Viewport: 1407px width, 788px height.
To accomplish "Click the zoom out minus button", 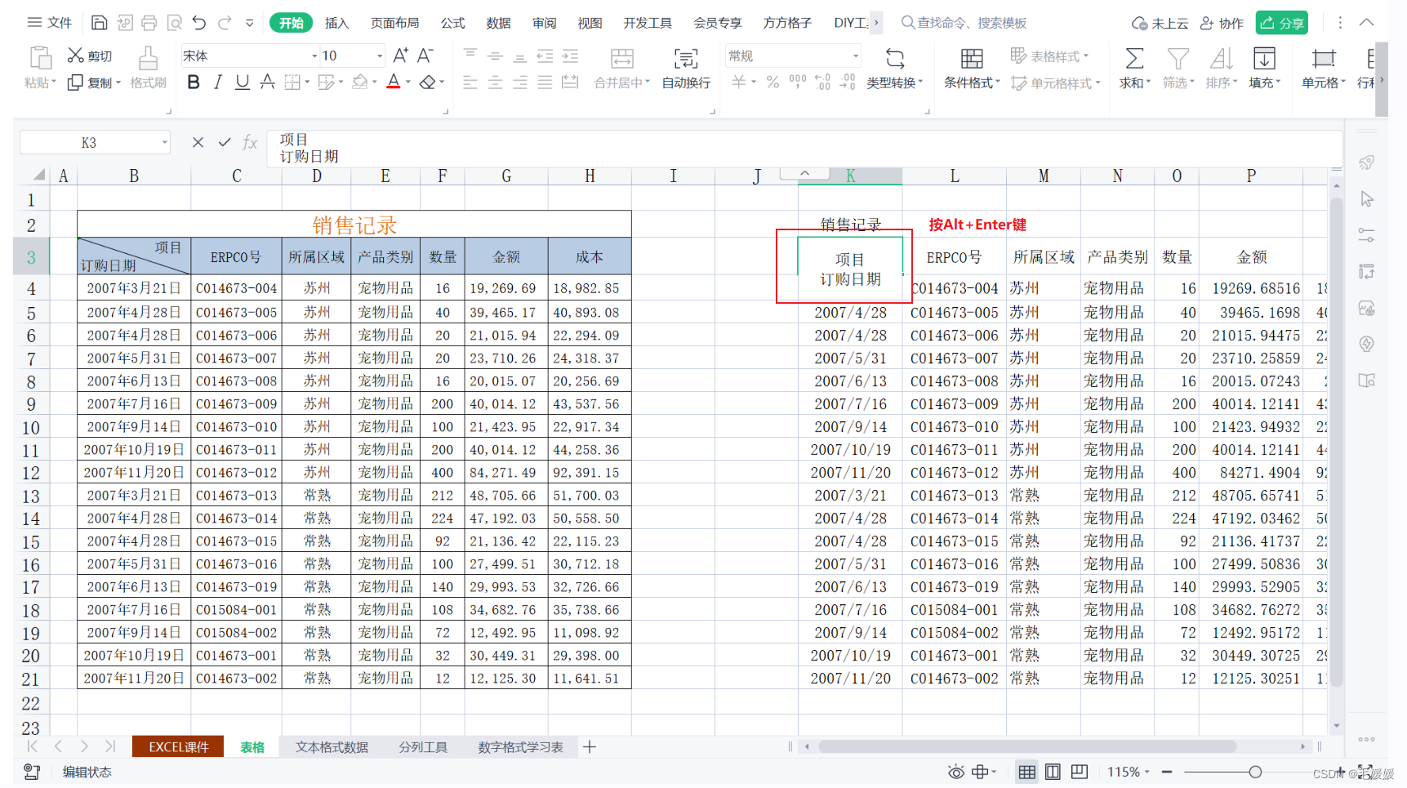I will click(1167, 772).
